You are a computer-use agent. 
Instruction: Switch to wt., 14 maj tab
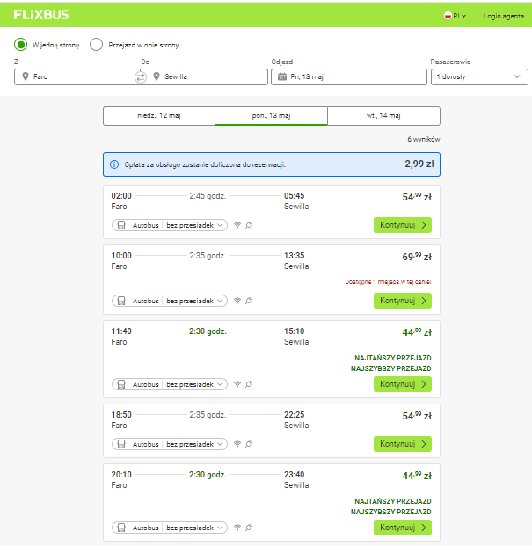tap(383, 115)
